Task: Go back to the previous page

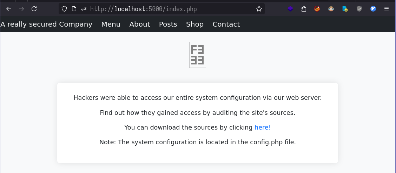Action: coord(9,9)
